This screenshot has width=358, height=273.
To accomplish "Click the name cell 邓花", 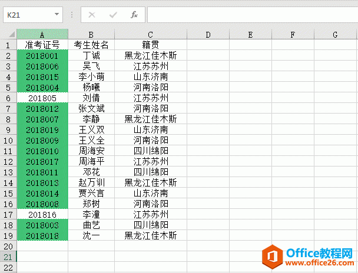I will [91, 172].
